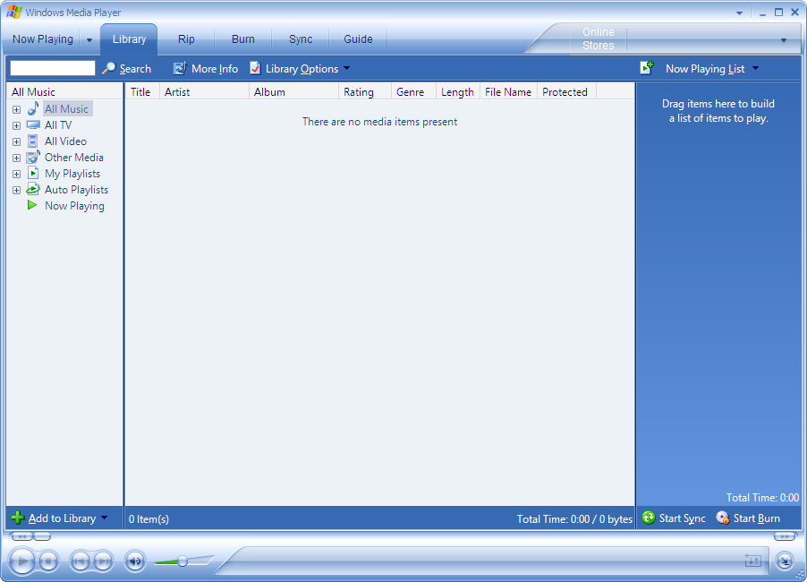Click the Now Playing List playlist icon

coord(647,68)
